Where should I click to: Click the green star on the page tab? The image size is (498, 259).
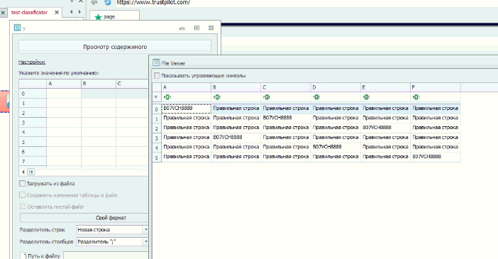coord(98,17)
